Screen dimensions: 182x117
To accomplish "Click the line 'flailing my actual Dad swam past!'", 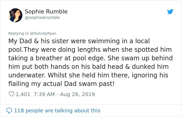I will point(61,84).
